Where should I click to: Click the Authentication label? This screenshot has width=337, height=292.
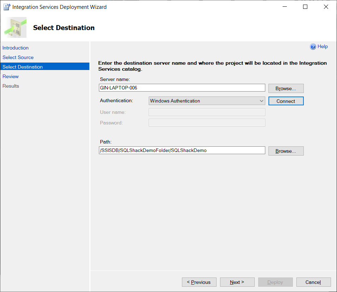click(x=117, y=101)
